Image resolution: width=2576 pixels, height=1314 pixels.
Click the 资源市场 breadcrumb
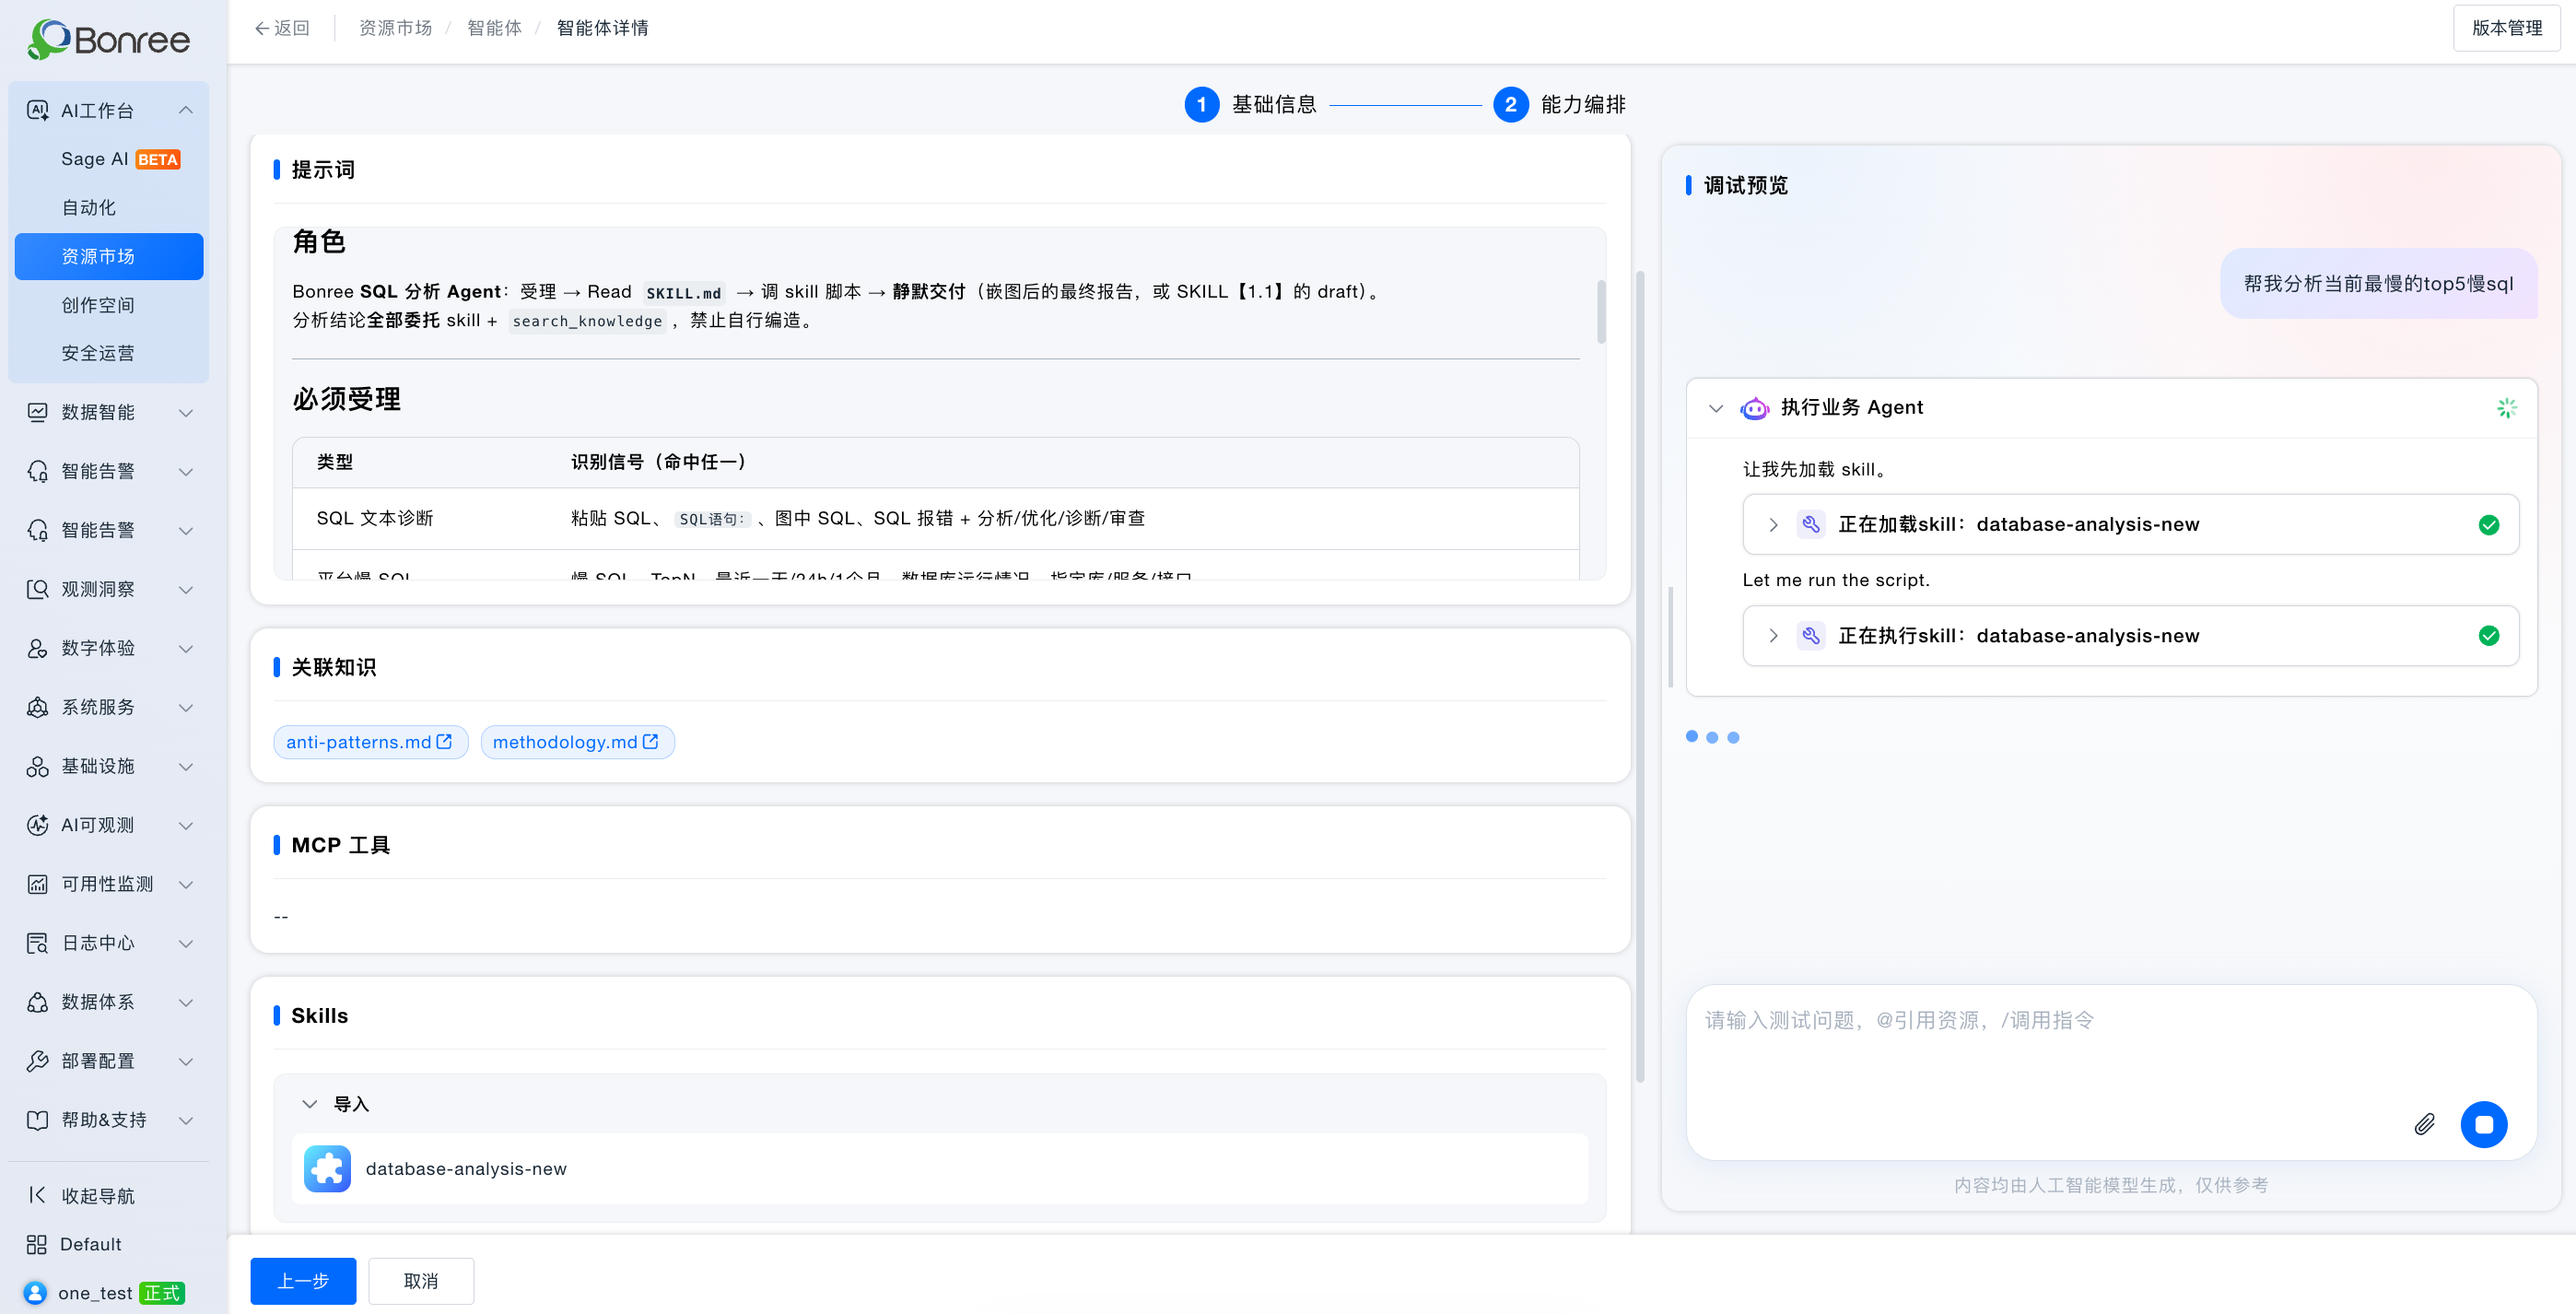pyautogui.click(x=395, y=28)
